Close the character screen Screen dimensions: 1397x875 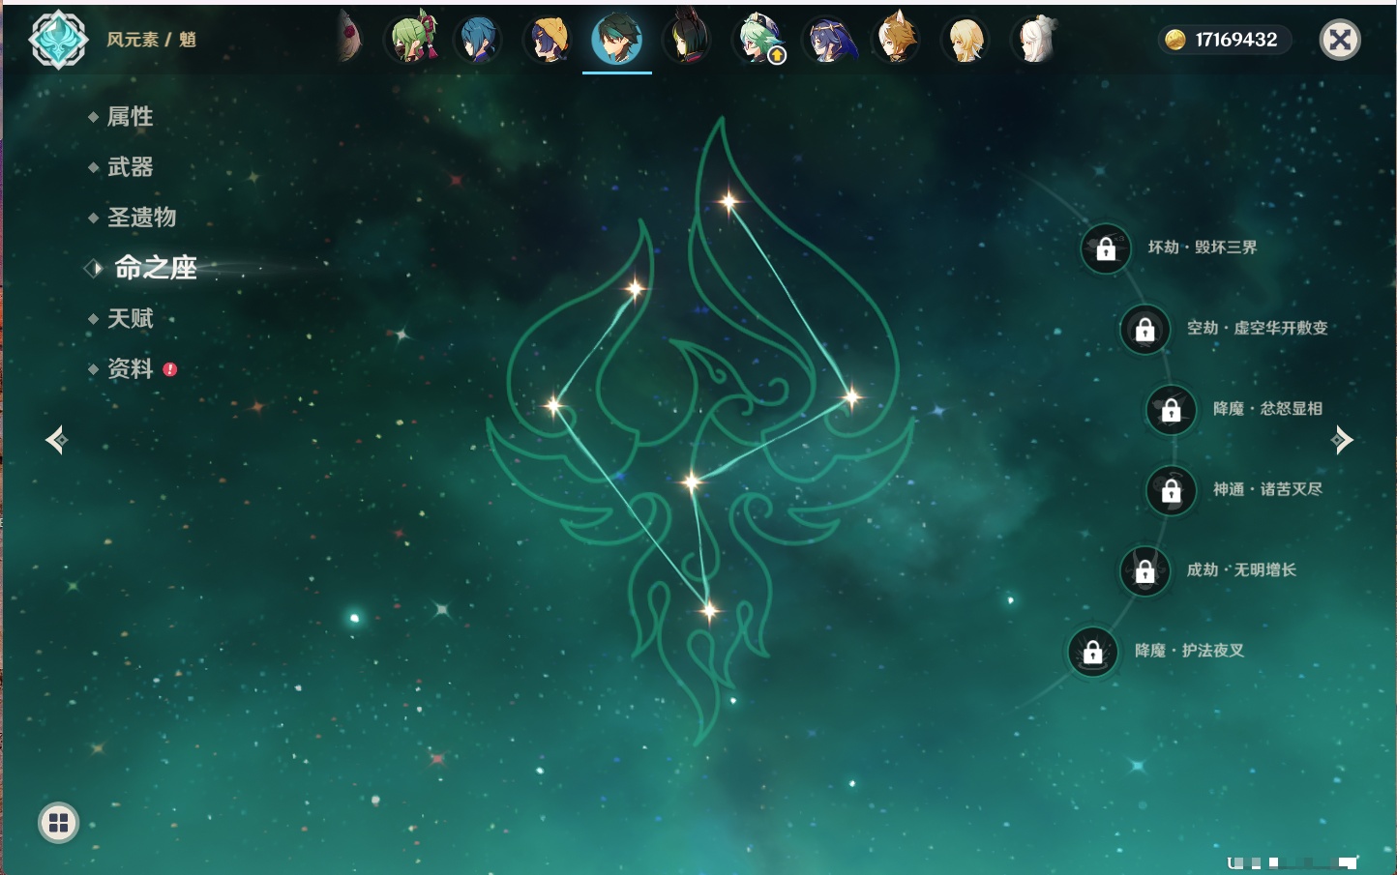1340,40
